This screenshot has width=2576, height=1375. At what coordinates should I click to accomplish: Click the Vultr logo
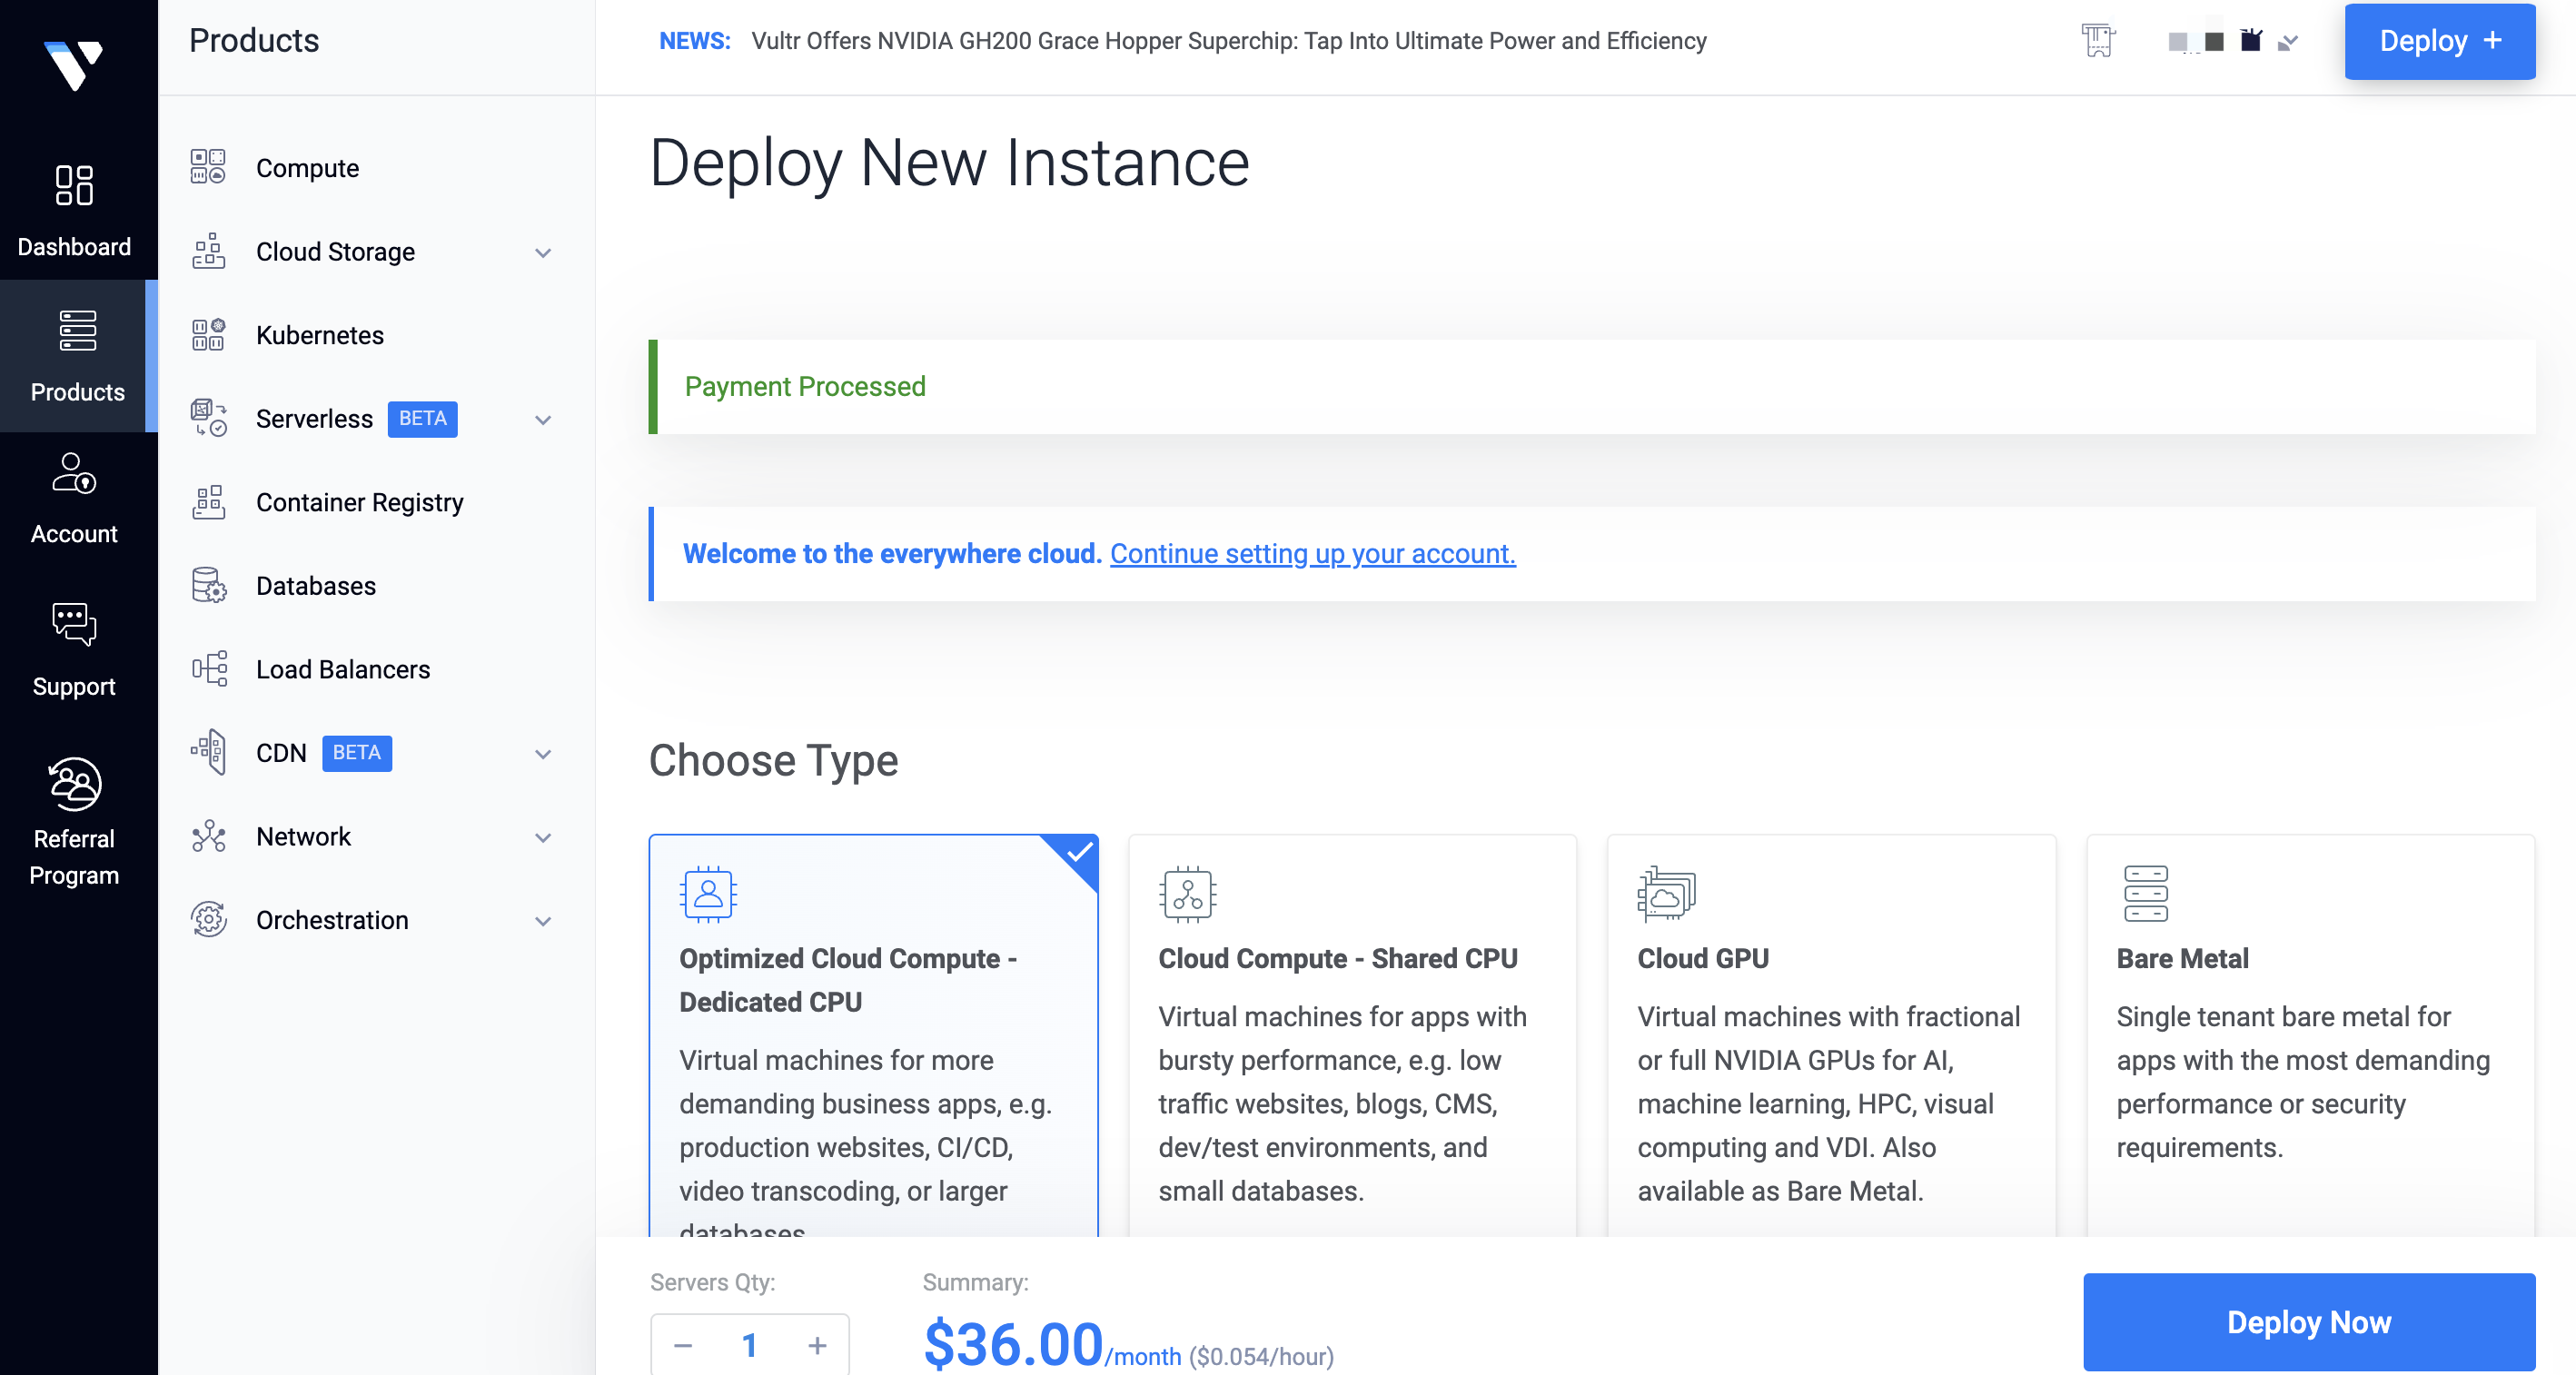pos(74,65)
